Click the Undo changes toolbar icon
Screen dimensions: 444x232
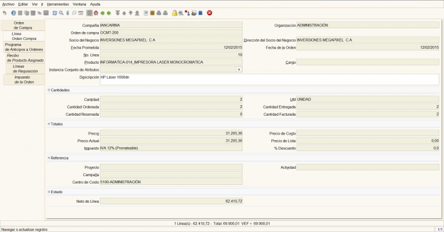4,13
